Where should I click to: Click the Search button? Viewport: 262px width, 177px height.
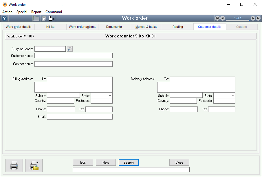[129, 162]
